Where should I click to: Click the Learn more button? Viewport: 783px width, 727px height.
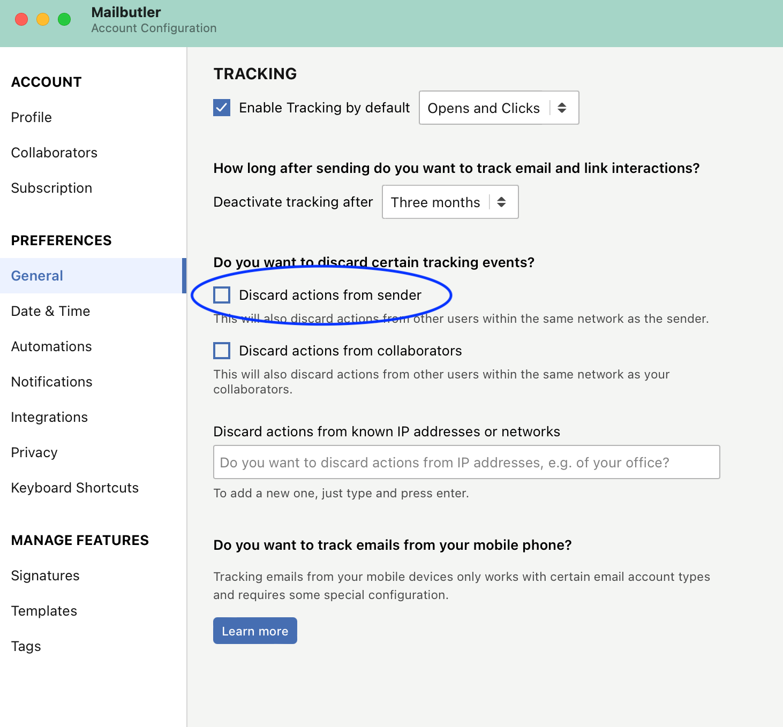click(x=255, y=631)
